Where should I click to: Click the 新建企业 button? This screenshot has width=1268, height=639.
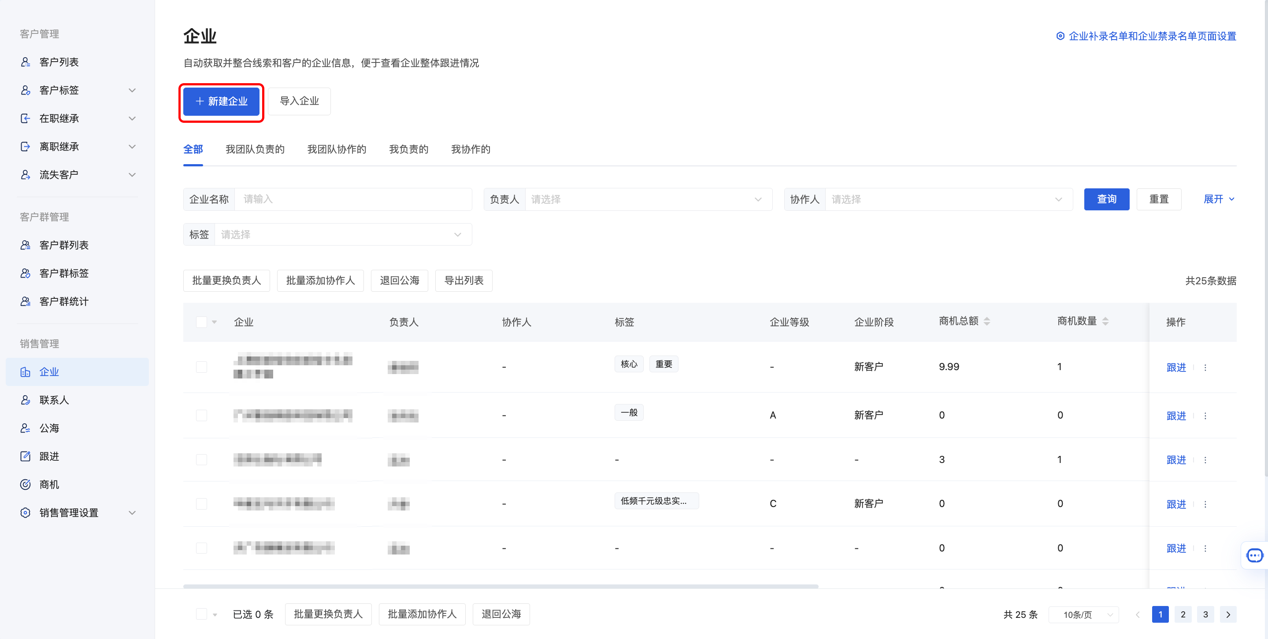(x=222, y=101)
